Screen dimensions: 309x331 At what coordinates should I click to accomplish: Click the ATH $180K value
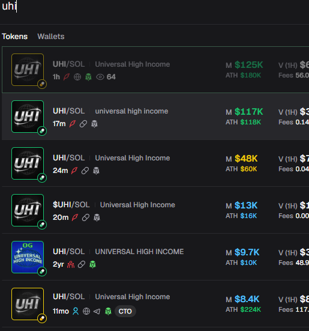(251, 75)
